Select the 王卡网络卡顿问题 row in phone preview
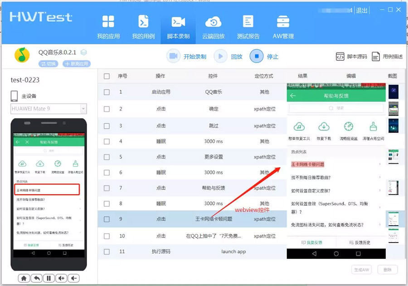408x286 pixels. coord(47,189)
